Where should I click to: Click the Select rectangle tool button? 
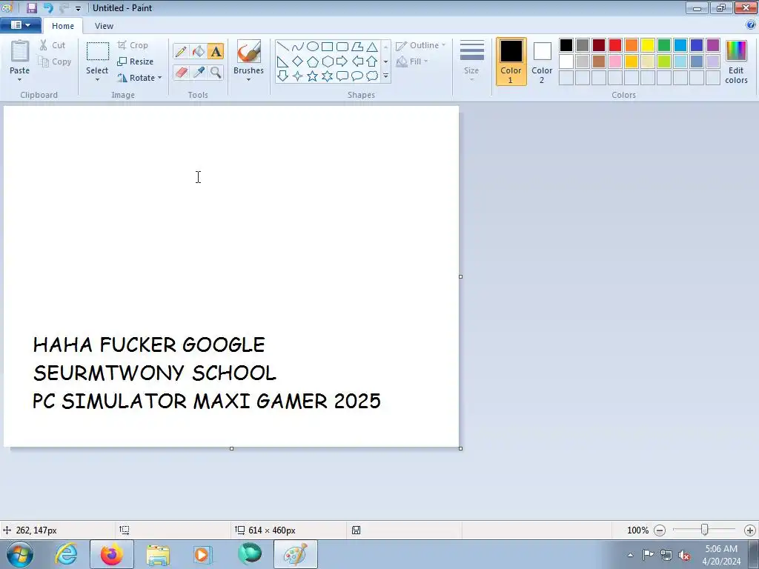[97, 51]
